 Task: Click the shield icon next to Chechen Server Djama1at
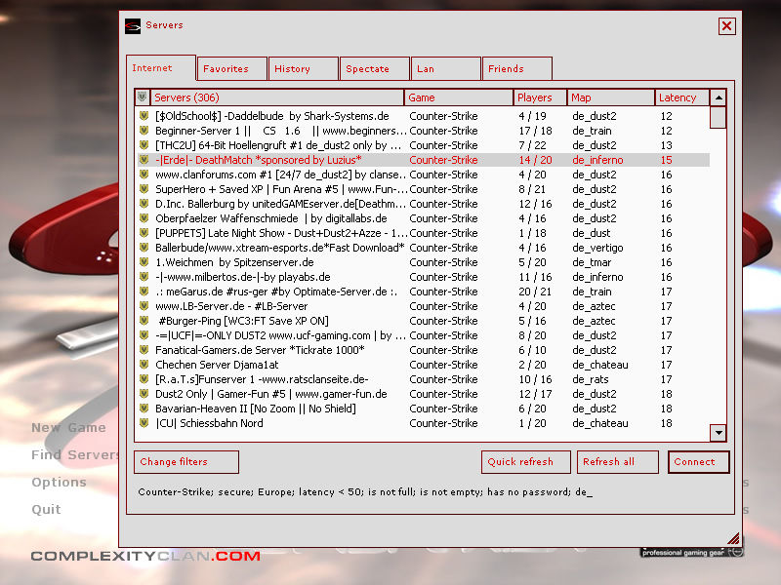(x=143, y=365)
